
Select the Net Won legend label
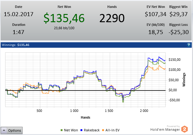pos(71,130)
